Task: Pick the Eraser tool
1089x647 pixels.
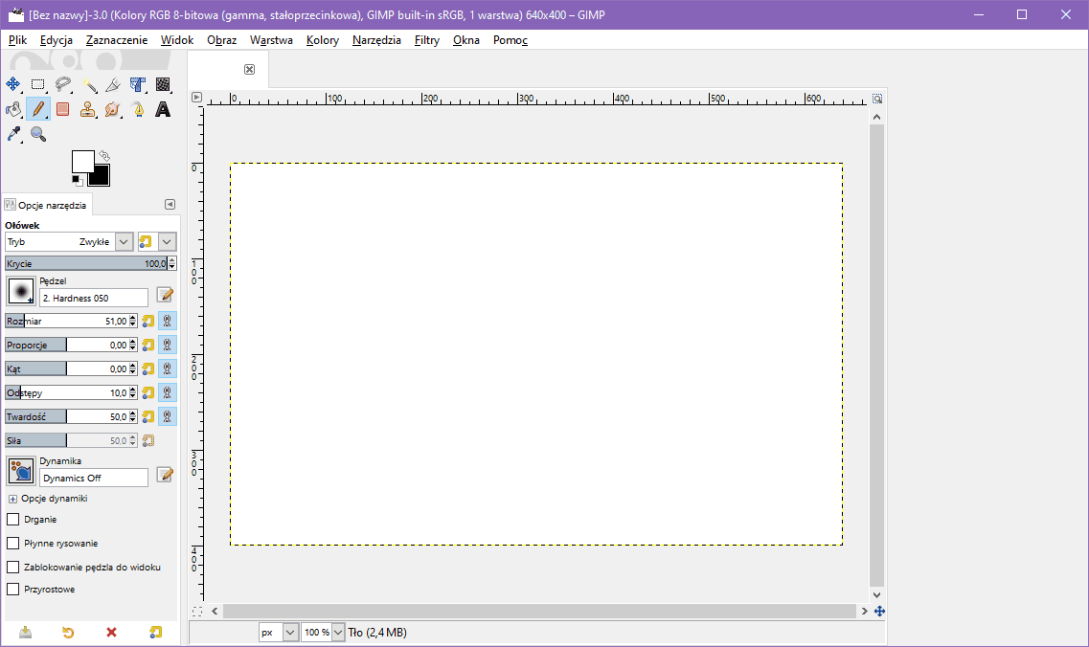Action: click(63, 109)
